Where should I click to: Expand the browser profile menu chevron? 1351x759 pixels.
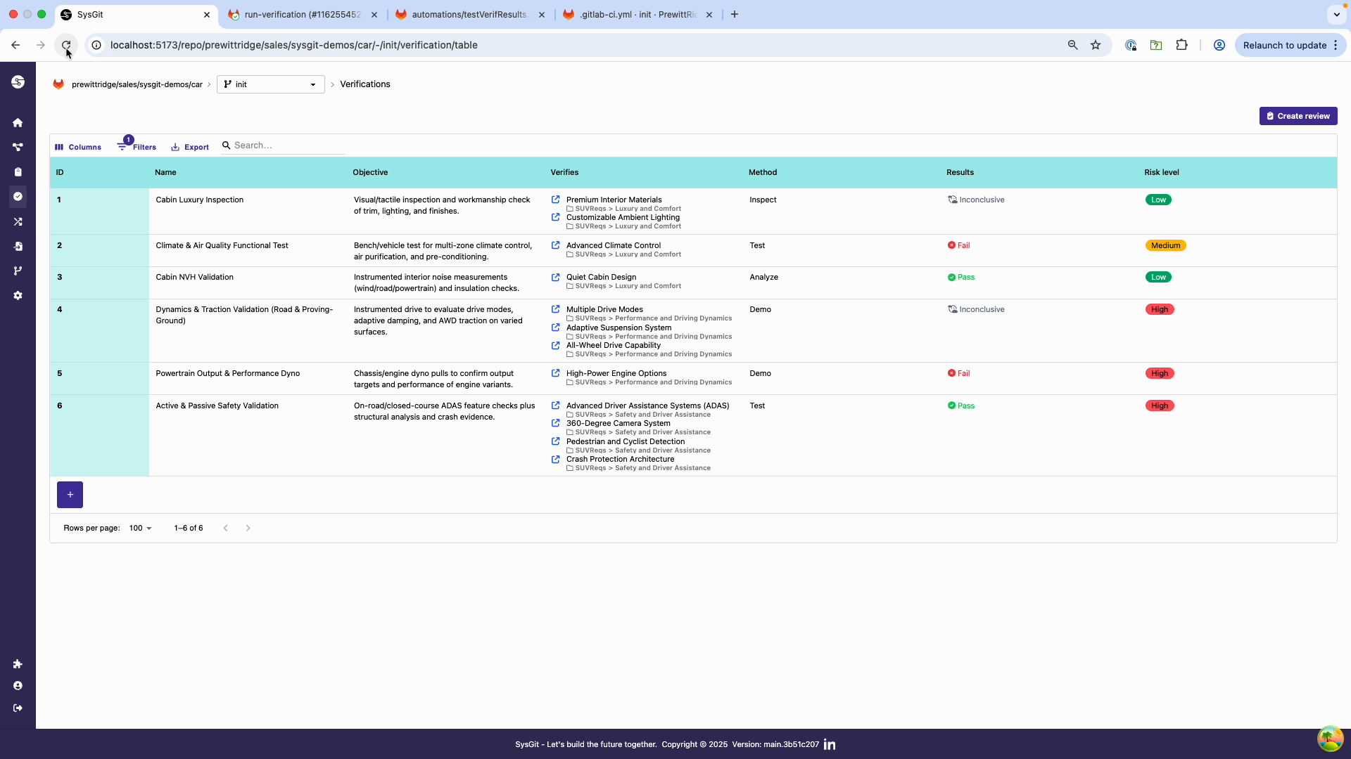(1336, 14)
